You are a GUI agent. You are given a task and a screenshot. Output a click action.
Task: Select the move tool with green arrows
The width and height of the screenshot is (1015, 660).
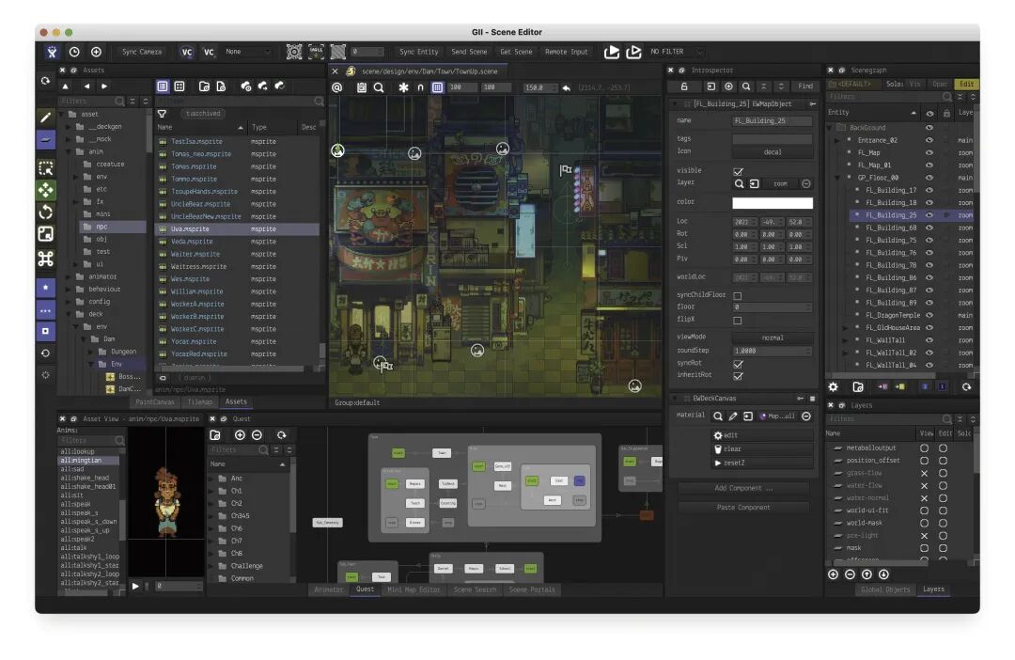(45, 190)
